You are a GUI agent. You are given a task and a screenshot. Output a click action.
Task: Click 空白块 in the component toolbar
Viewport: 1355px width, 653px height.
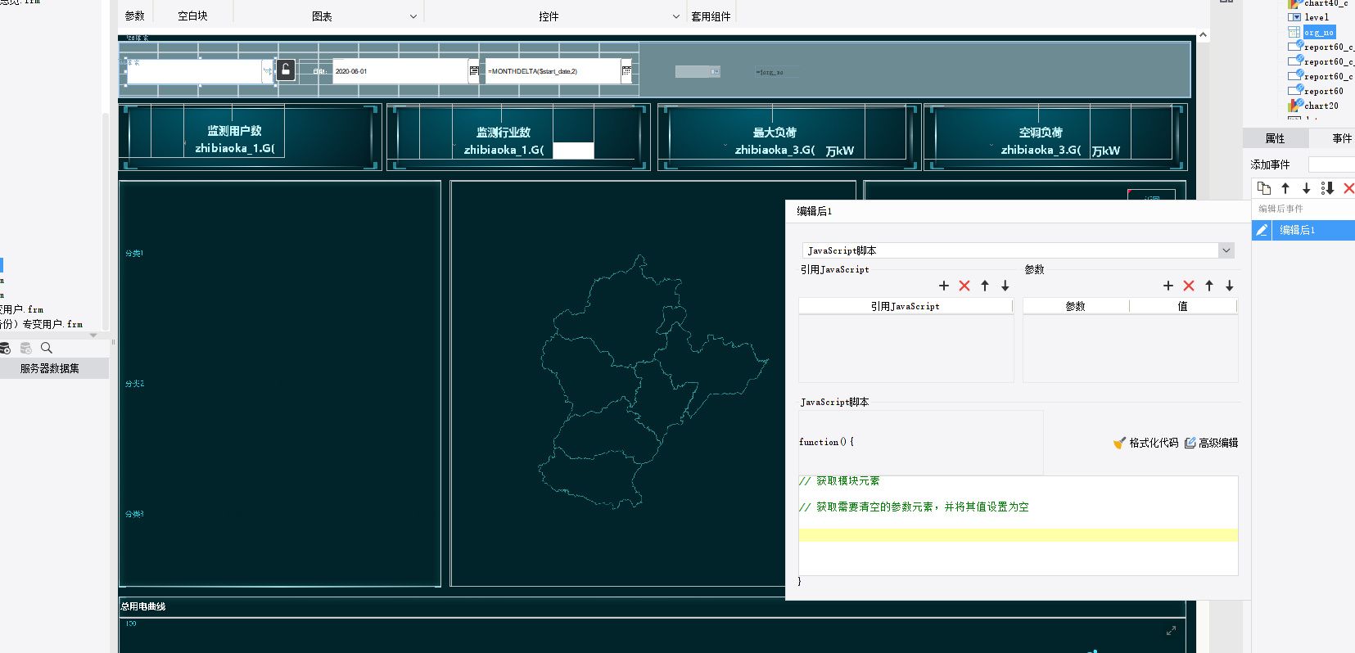pyautogui.click(x=192, y=16)
